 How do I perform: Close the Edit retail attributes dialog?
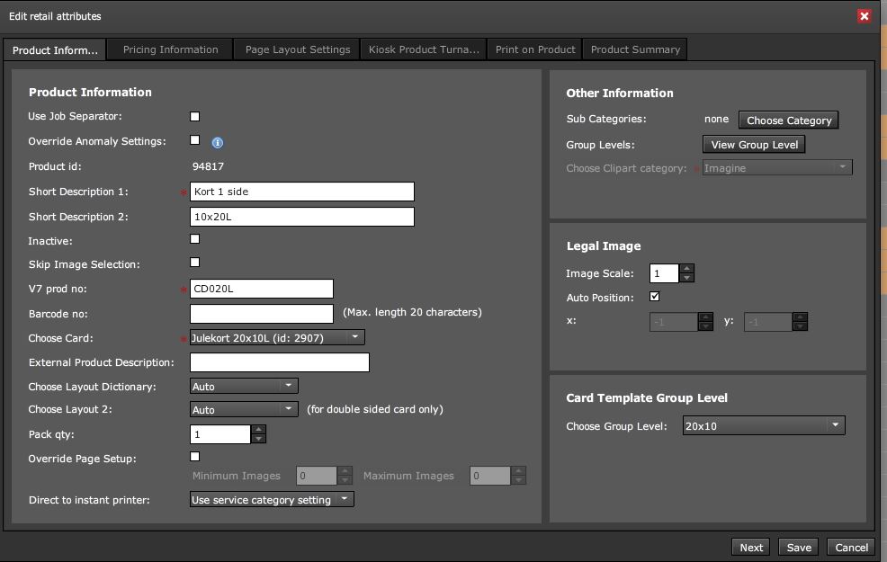coord(864,16)
